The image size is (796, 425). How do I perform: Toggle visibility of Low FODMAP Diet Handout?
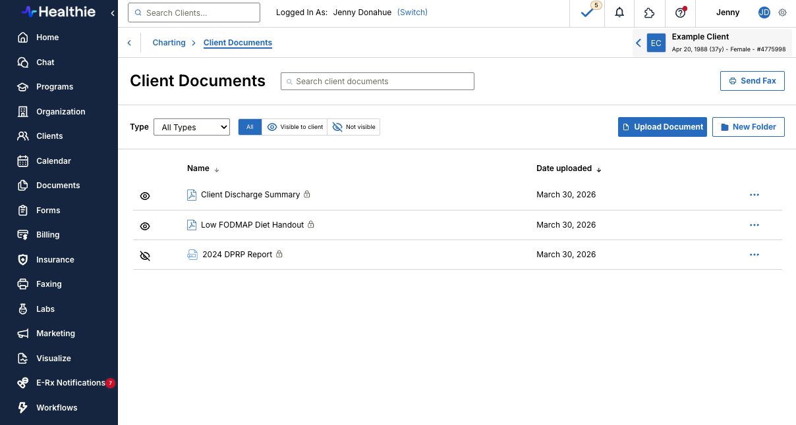145,226
